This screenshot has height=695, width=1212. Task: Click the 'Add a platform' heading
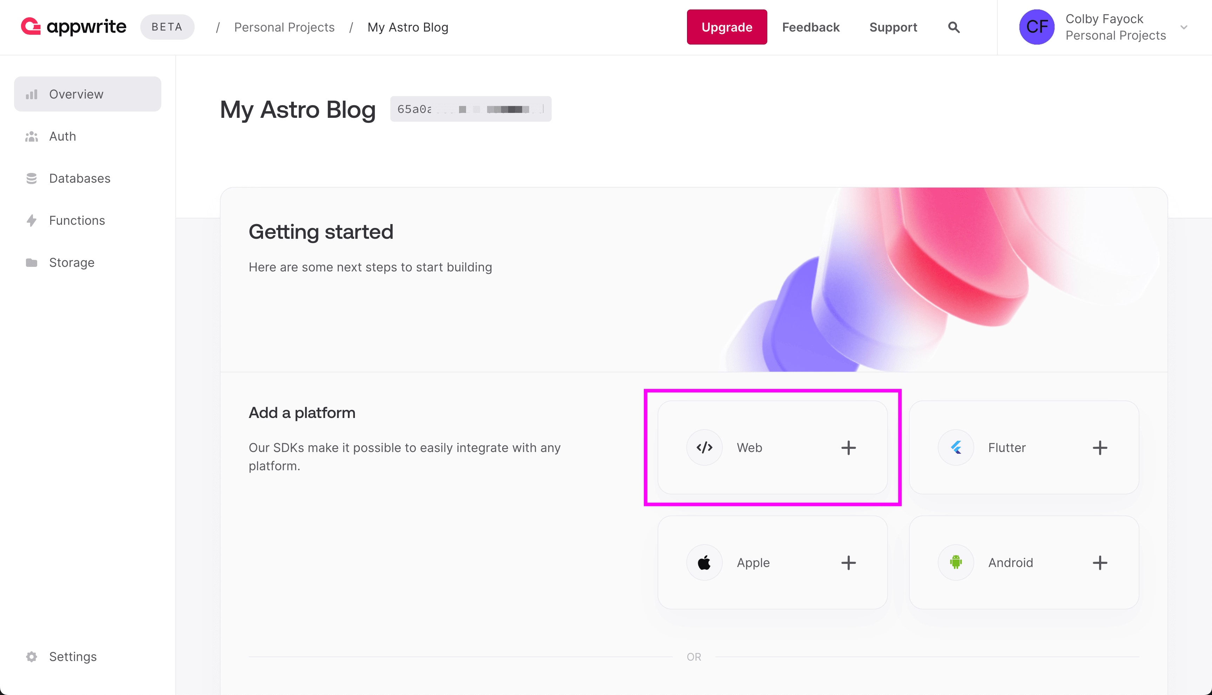point(302,412)
